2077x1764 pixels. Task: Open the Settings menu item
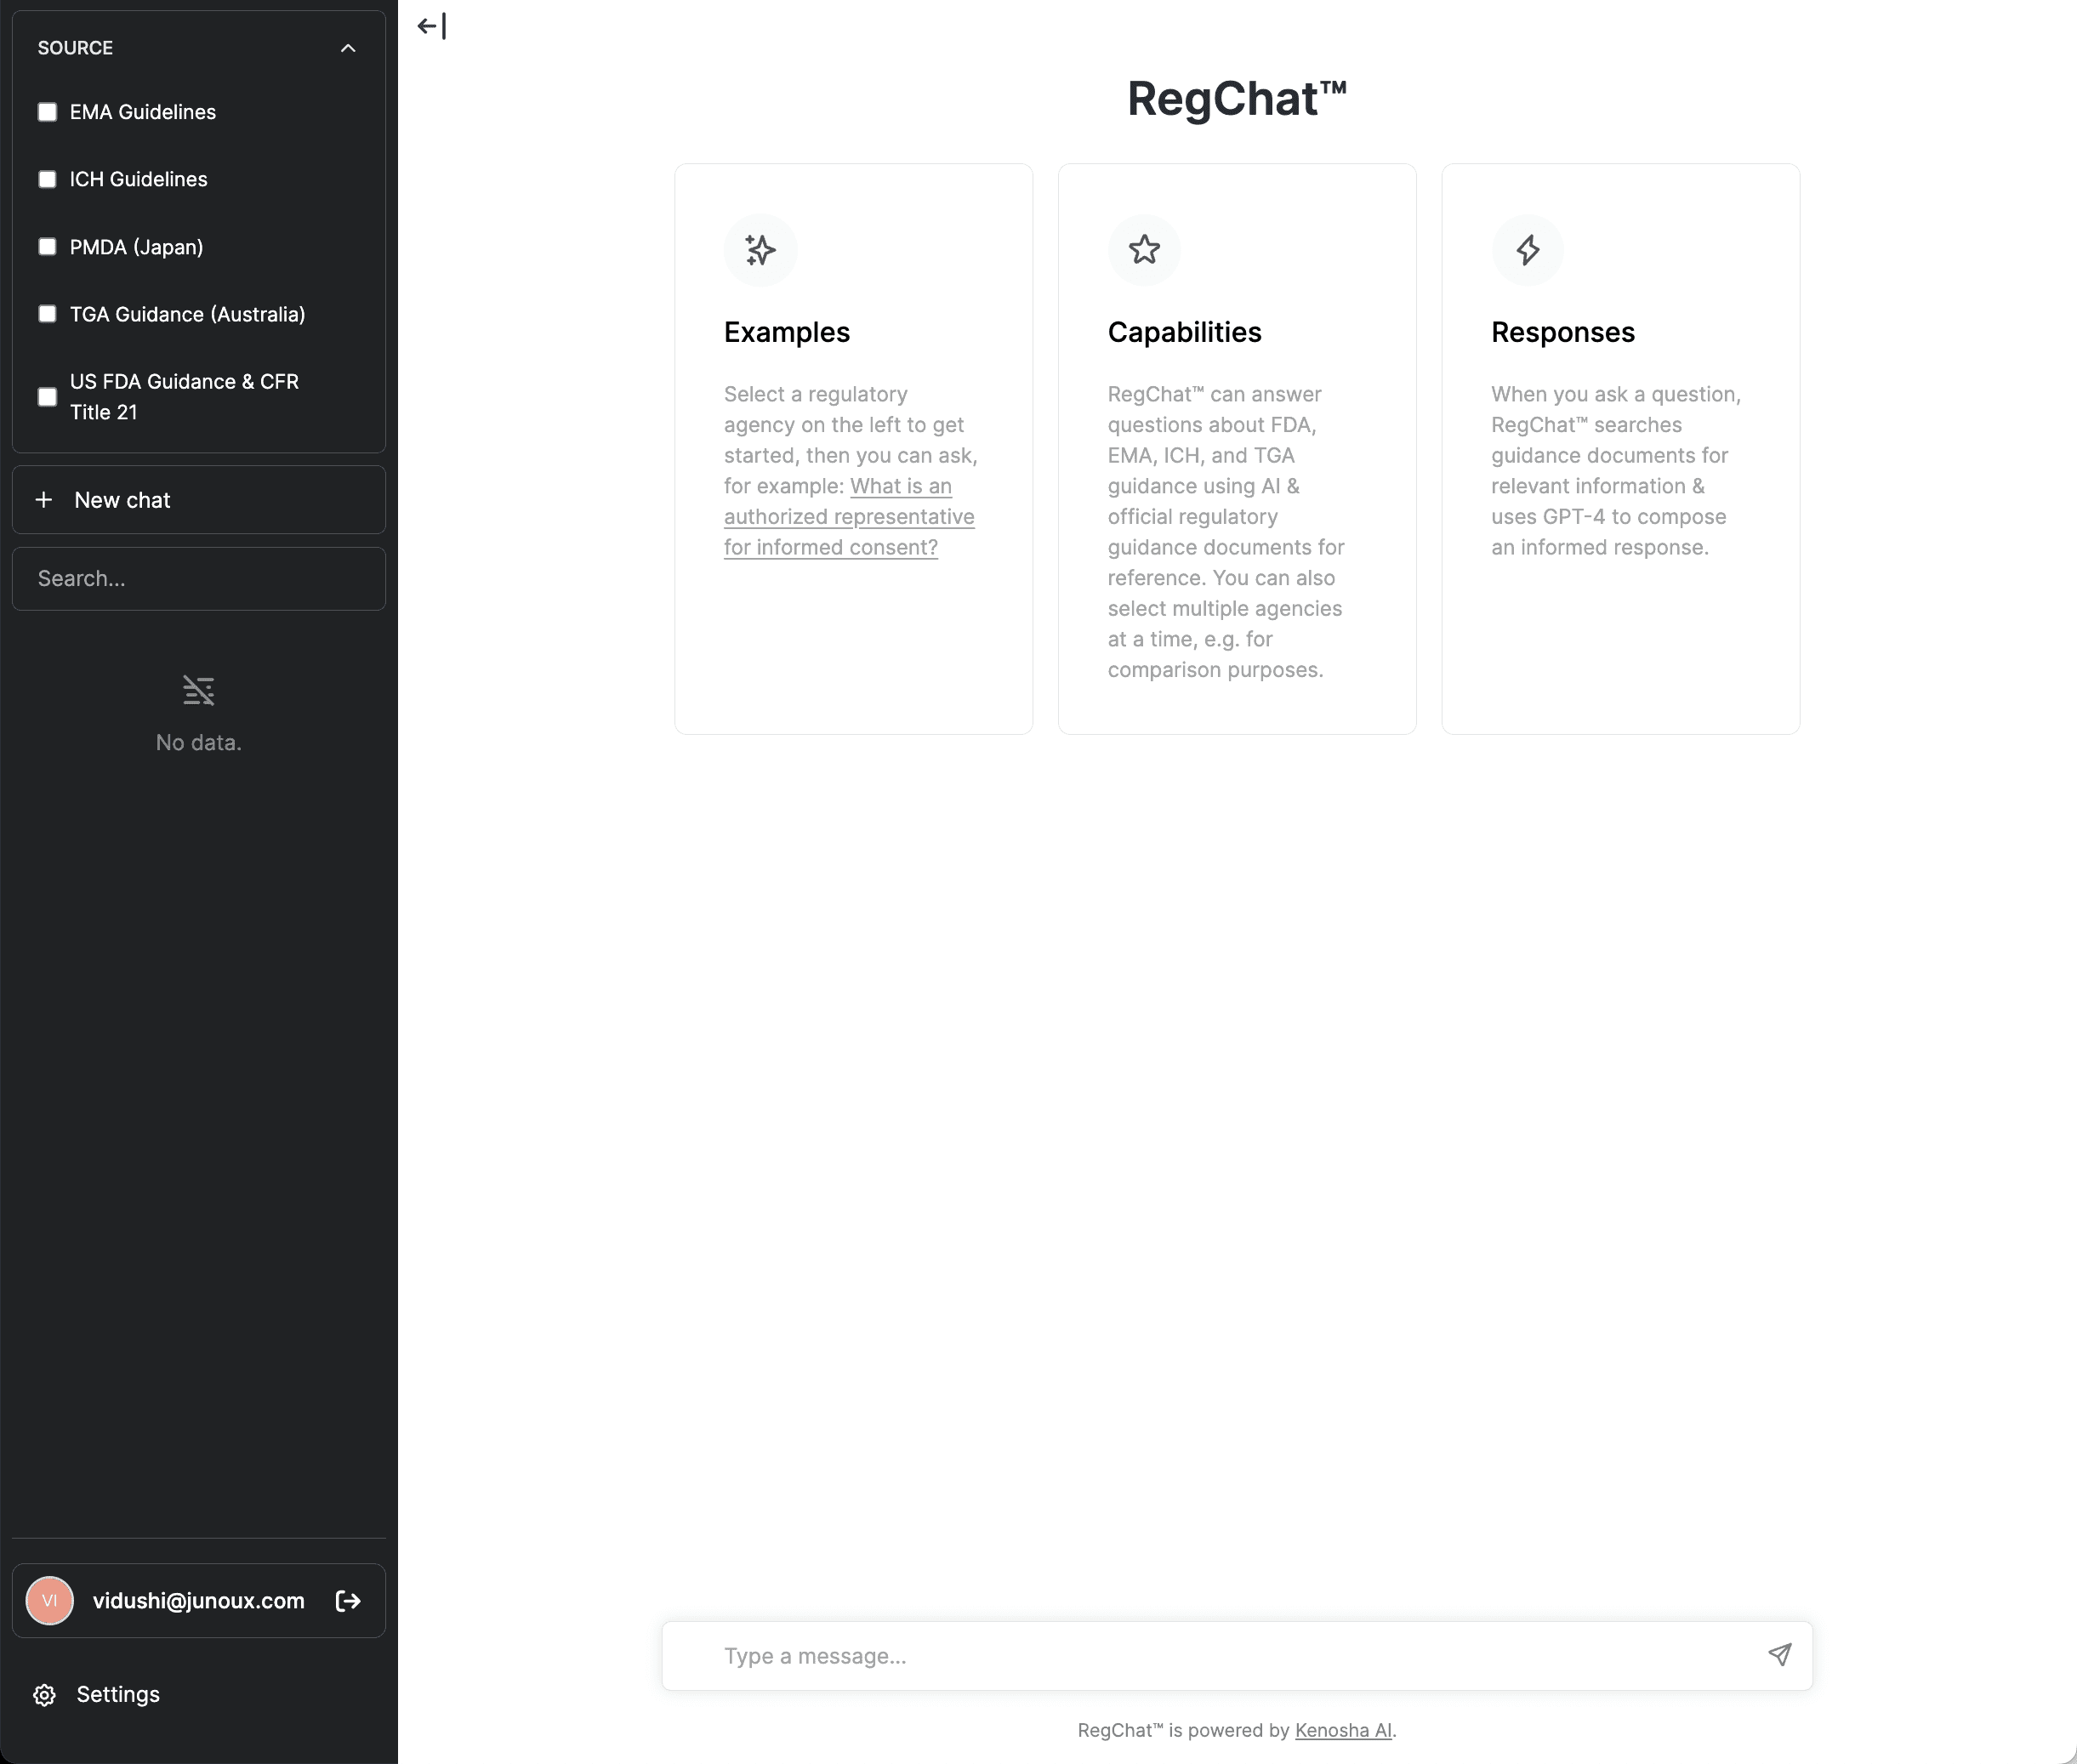(x=198, y=1695)
